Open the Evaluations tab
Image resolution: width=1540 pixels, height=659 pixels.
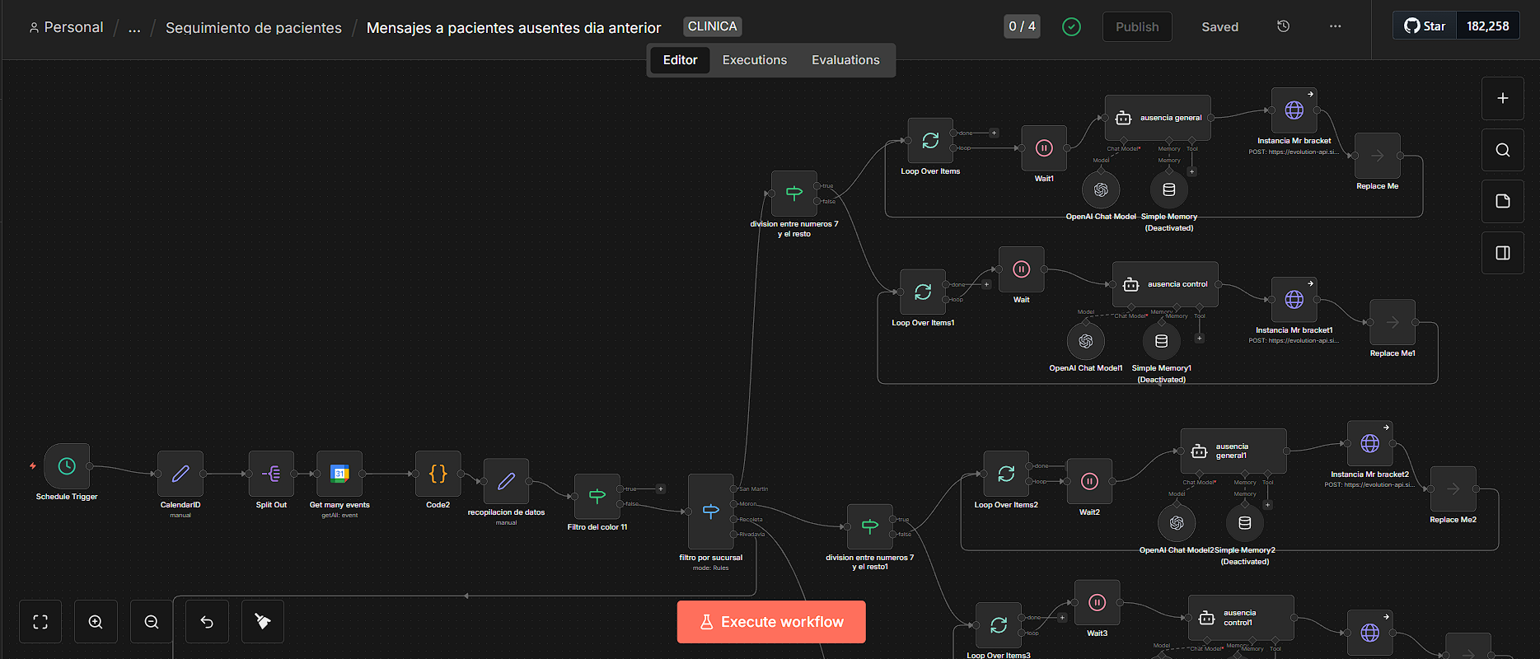point(845,60)
